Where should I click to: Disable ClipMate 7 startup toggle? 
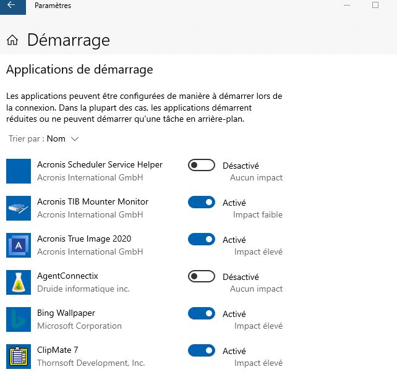coord(202,350)
